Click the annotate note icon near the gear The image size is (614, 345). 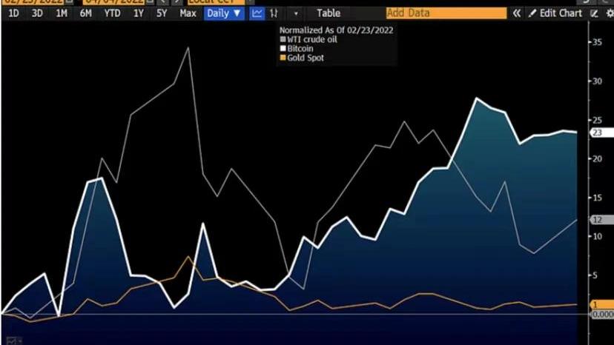[593, 13]
